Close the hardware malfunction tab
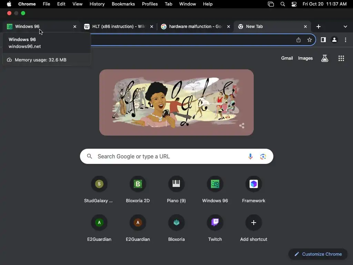The width and height of the screenshot is (353, 265). [x=229, y=27]
